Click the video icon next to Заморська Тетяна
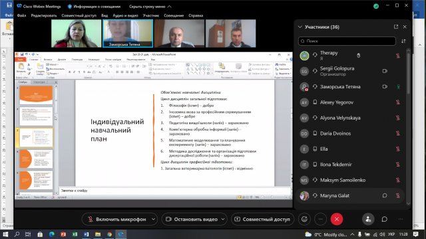Screen dimensions: 426x239 tap(385, 87)
